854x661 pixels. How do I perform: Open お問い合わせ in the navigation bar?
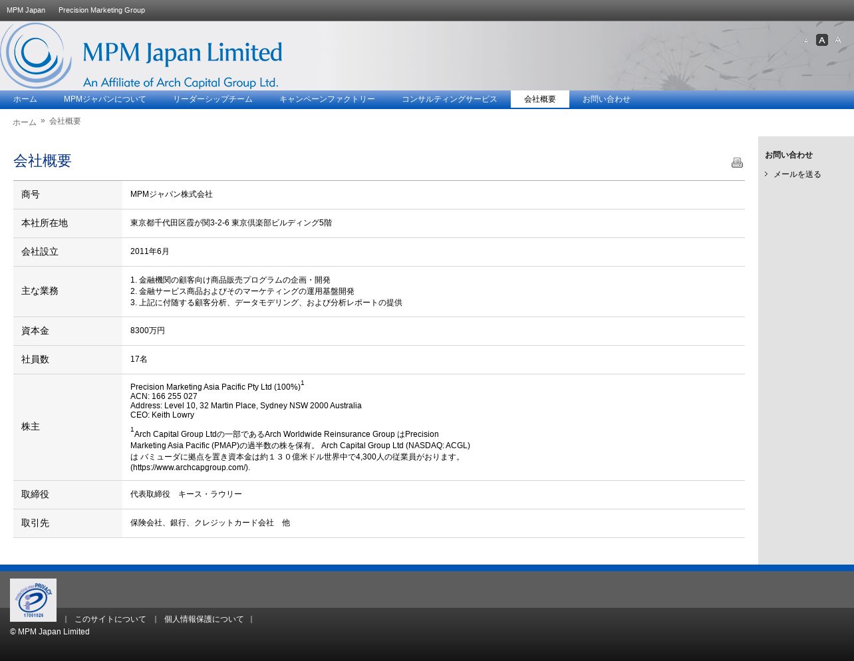[607, 99]
